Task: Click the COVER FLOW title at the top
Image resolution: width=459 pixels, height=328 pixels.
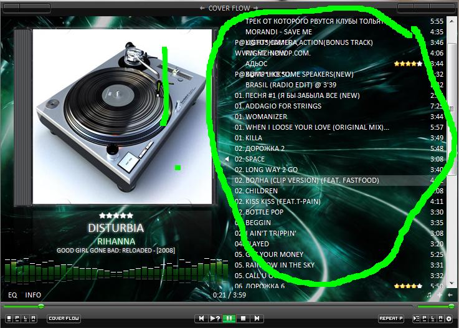Action: (229, 8)
